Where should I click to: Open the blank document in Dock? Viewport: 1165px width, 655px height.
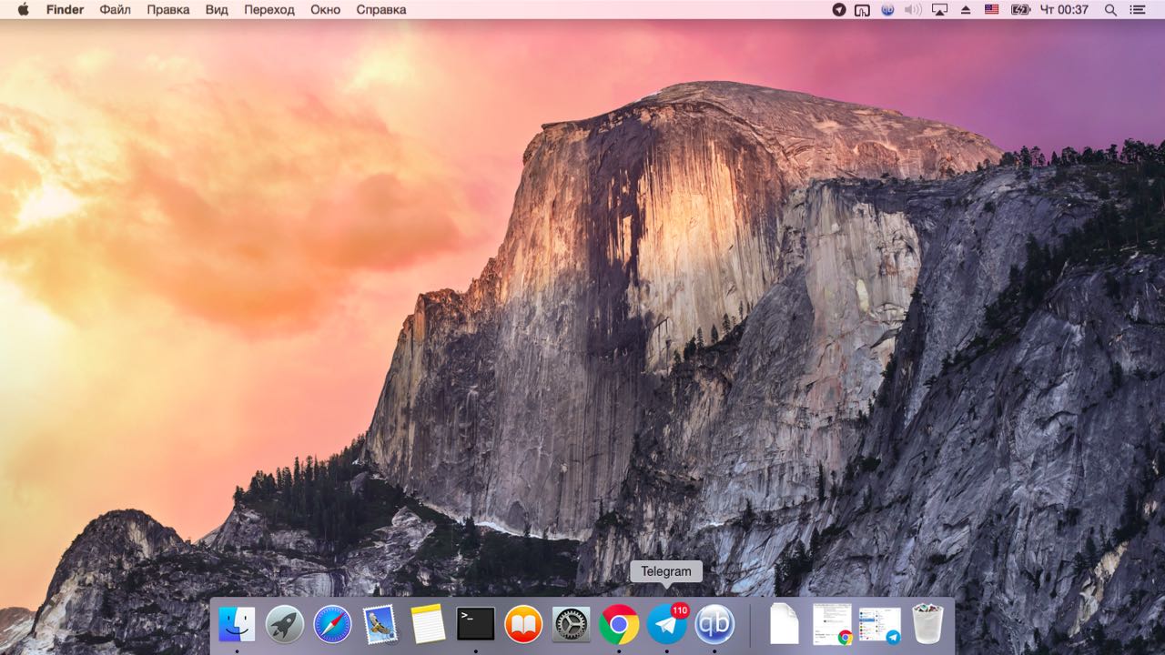tap(784, 624)
